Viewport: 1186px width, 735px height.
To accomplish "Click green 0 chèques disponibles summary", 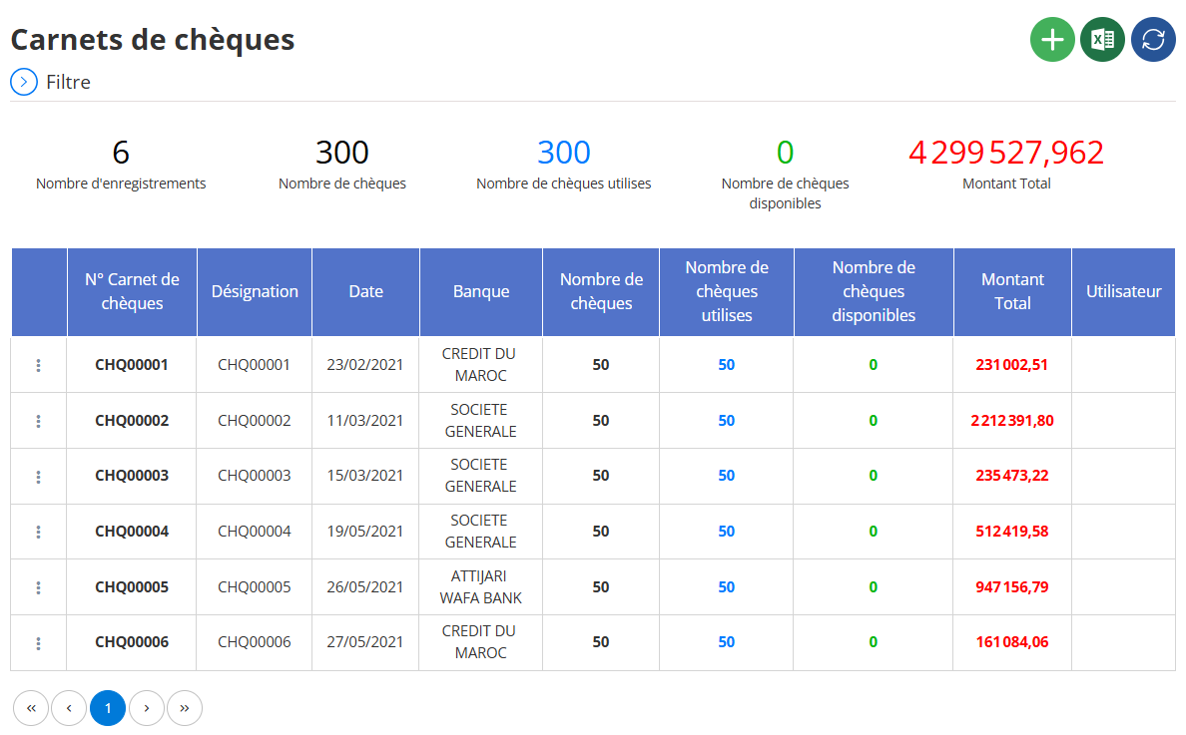I will click(x=785, y=153).
